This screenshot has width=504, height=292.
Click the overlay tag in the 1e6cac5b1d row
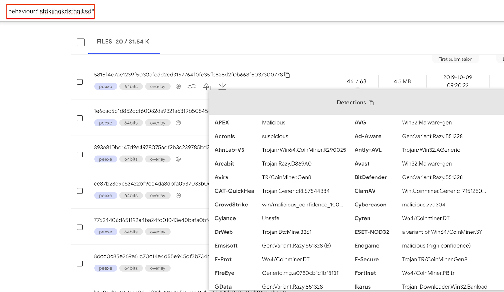158,123
